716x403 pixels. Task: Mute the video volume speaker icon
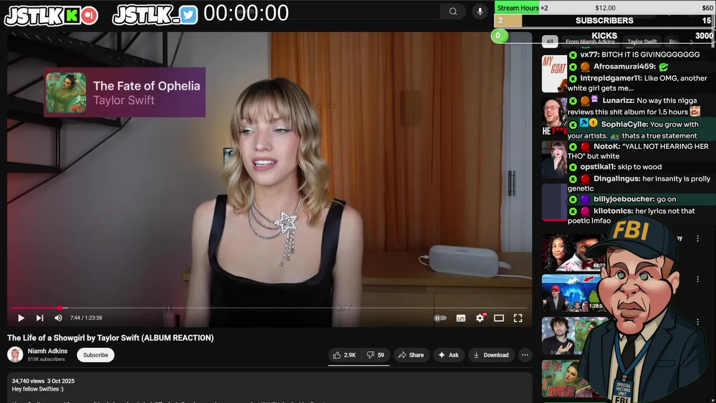click(x=58, y=318)
